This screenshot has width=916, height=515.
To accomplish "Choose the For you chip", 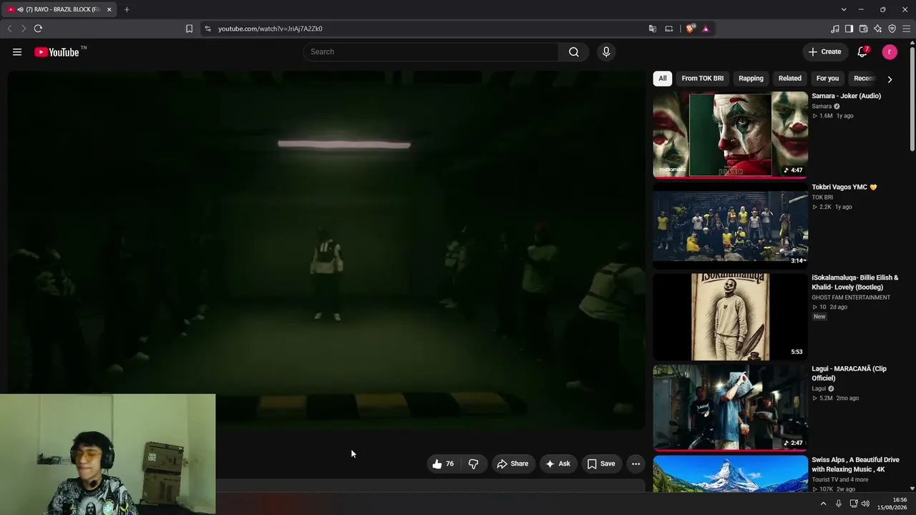I will click(827, 79).
